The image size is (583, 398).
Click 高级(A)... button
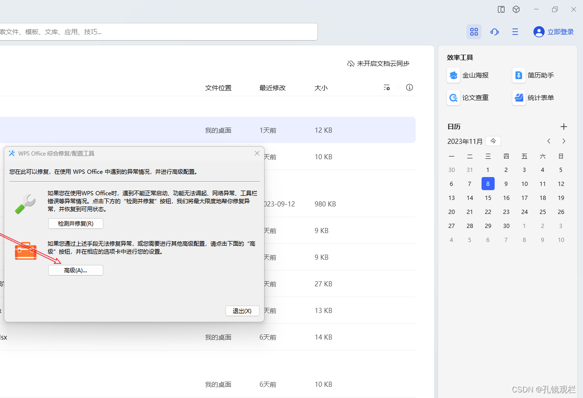76,270
